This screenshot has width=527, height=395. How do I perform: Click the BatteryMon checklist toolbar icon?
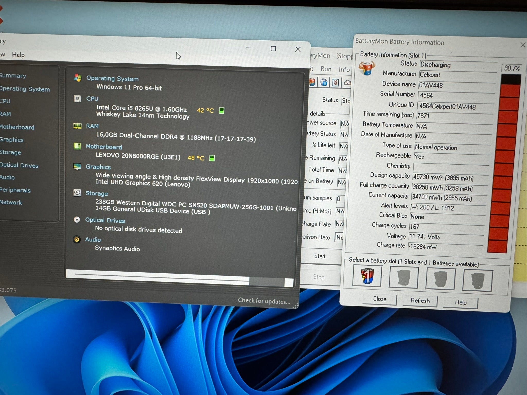pyautogui.click(x=336, y=83)
